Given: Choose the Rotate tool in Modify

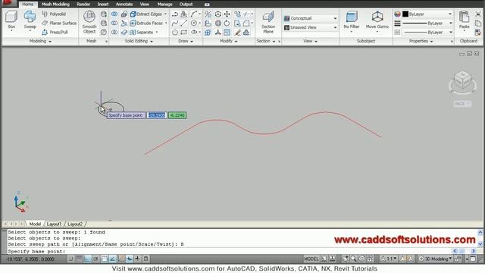Looking at the screenshot, I should pyautogui.click(x=227, y=23).
